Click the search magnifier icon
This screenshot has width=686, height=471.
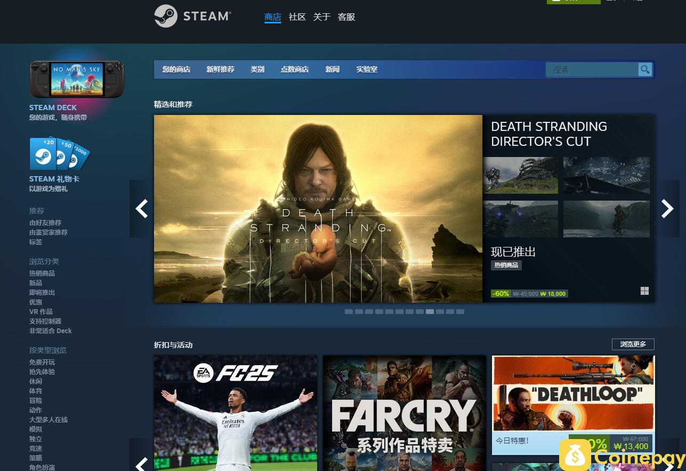[x=645, y=69]
